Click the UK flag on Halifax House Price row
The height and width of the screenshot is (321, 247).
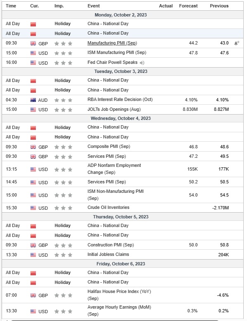click(x=33, y=295)
